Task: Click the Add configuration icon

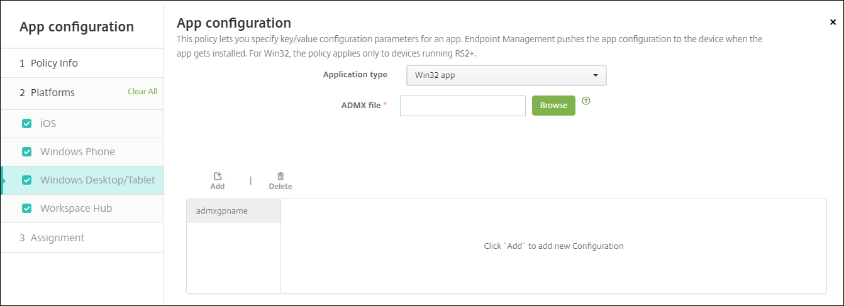Action: (218, 177)
